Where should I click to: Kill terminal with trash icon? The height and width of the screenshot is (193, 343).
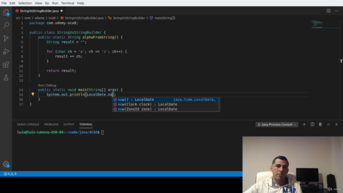click(320, 124)
